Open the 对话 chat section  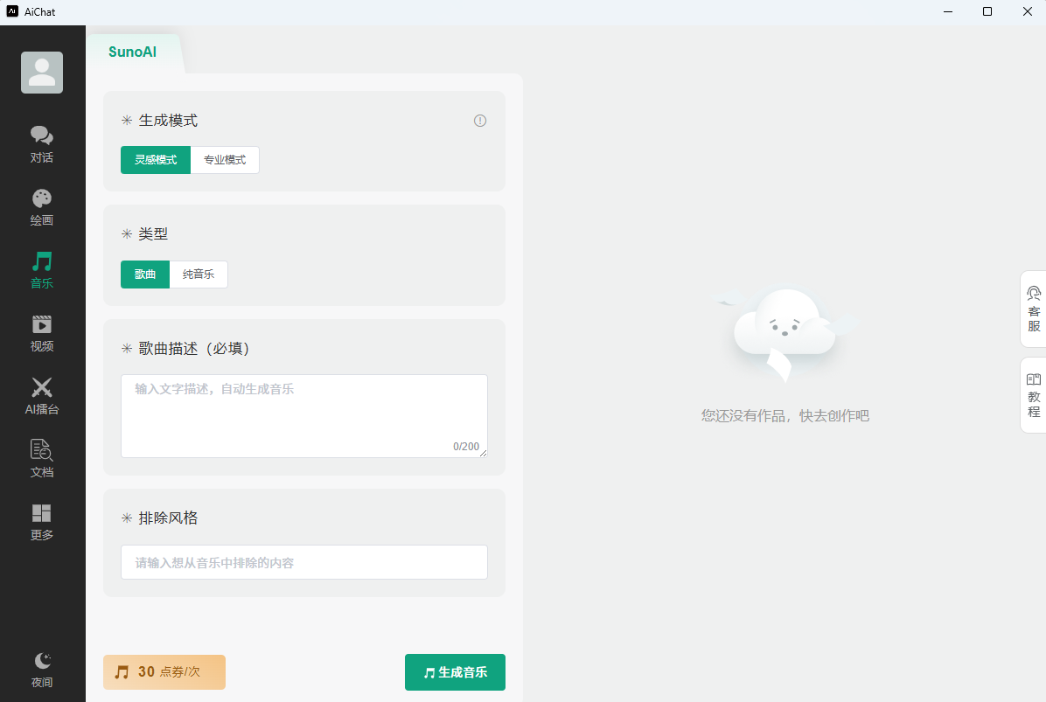[42, 144]
